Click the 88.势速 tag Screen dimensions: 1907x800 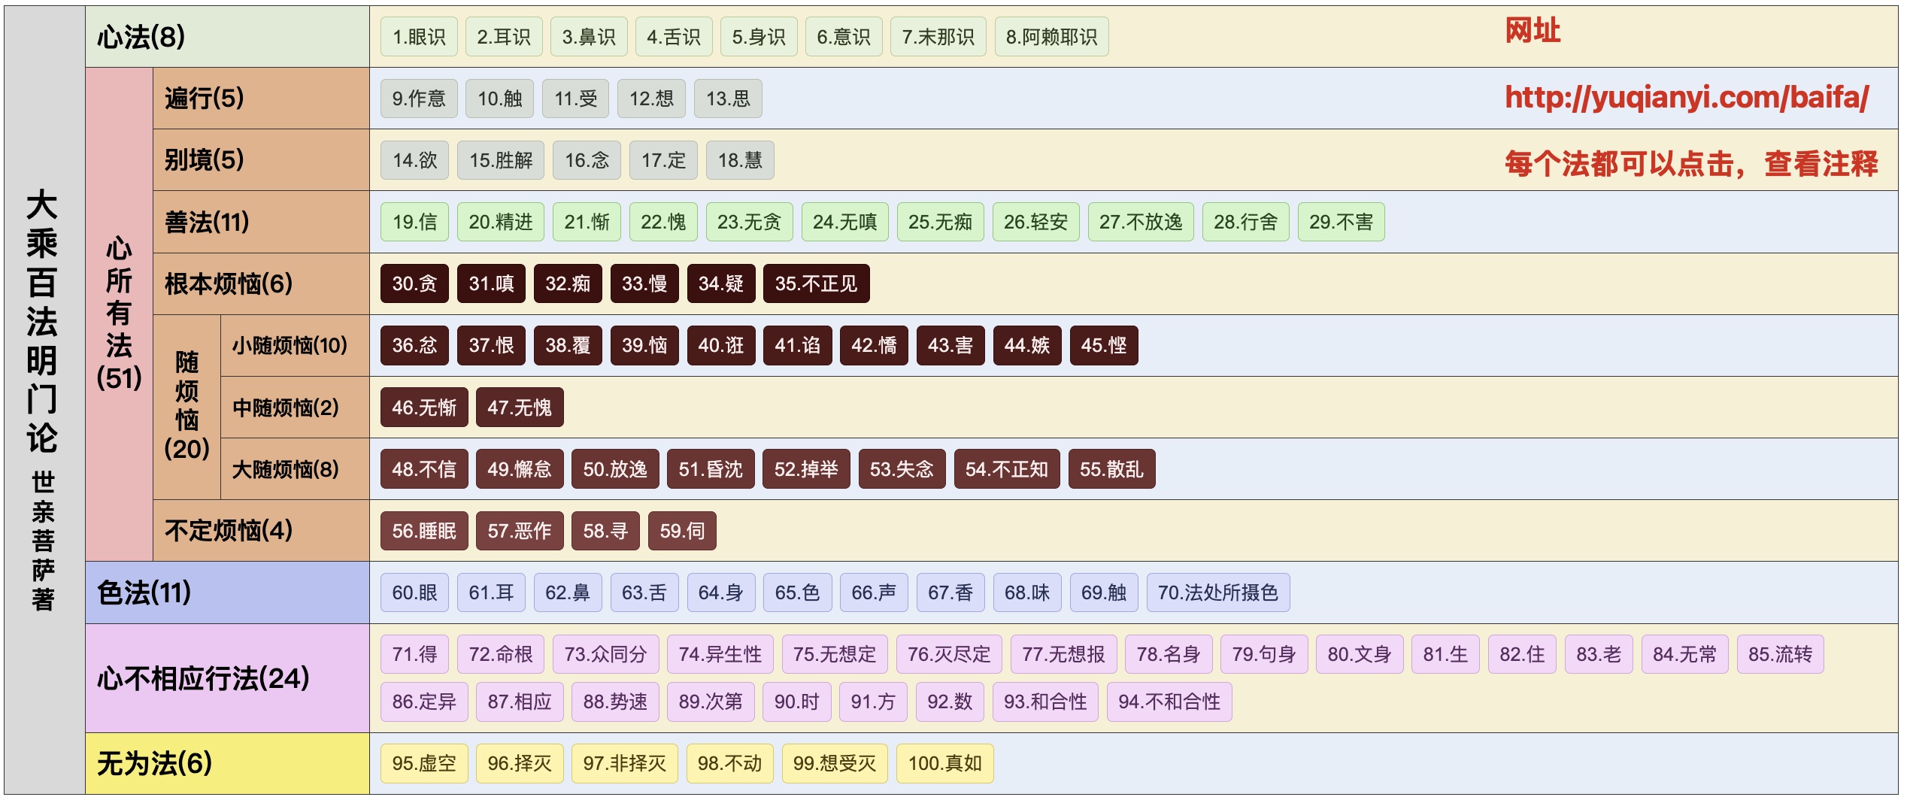tap(615, 702)
